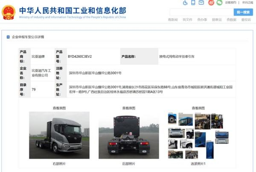This screenshot has height=172, width=256.
Task: Click the 注册地址 label cell
Action: click(61, 73)
